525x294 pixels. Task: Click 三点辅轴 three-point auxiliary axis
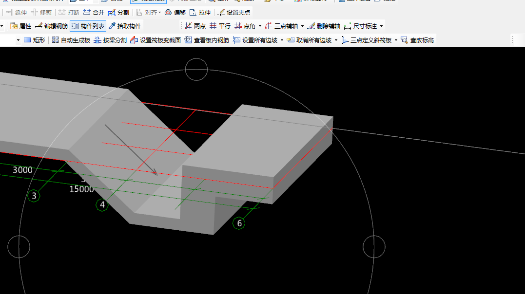(x=281, y=26)
